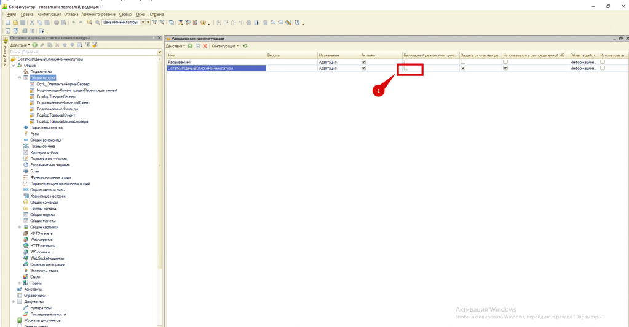Click the green Refresh icon in the extensions window

pos(245,46)
